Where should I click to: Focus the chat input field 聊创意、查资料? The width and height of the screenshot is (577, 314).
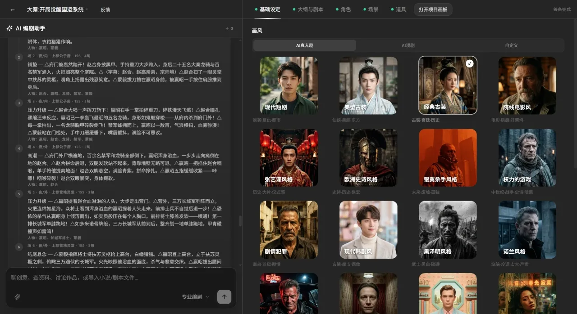121,278
